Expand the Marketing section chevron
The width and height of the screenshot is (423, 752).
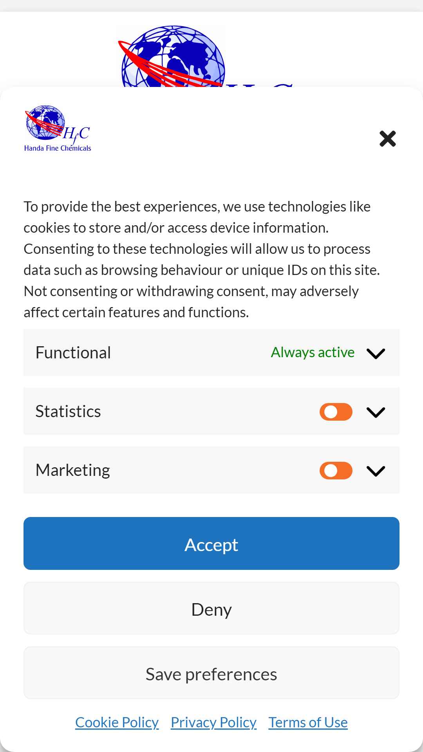[376, 471]
